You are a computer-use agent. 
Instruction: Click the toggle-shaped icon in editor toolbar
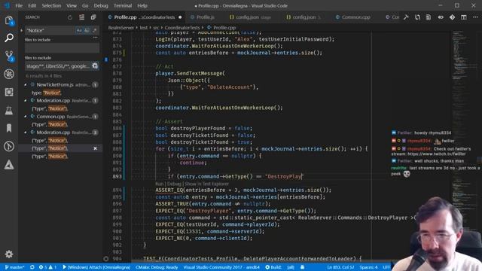click(441, 17)
